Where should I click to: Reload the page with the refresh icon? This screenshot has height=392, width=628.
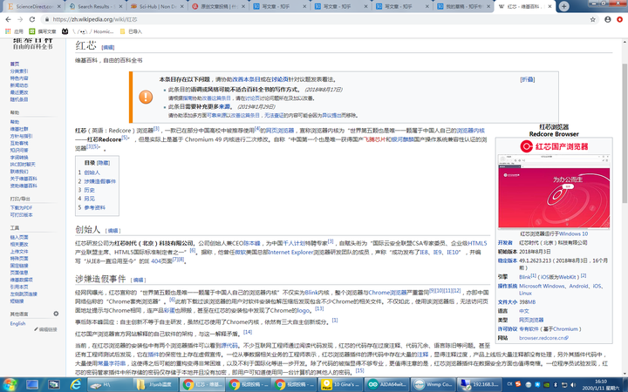32,19
